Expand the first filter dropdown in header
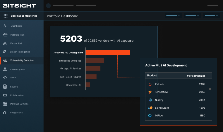223x132 pixels. pyautogui.click(x=173, y=16)
